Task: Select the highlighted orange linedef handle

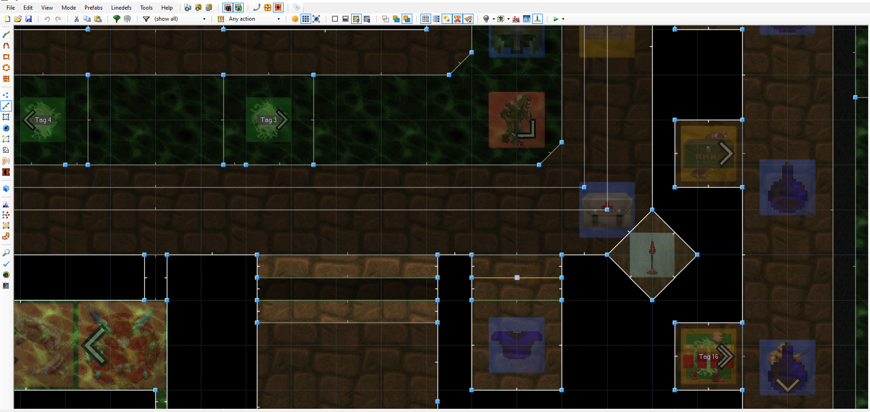Action: coord(517,278)
